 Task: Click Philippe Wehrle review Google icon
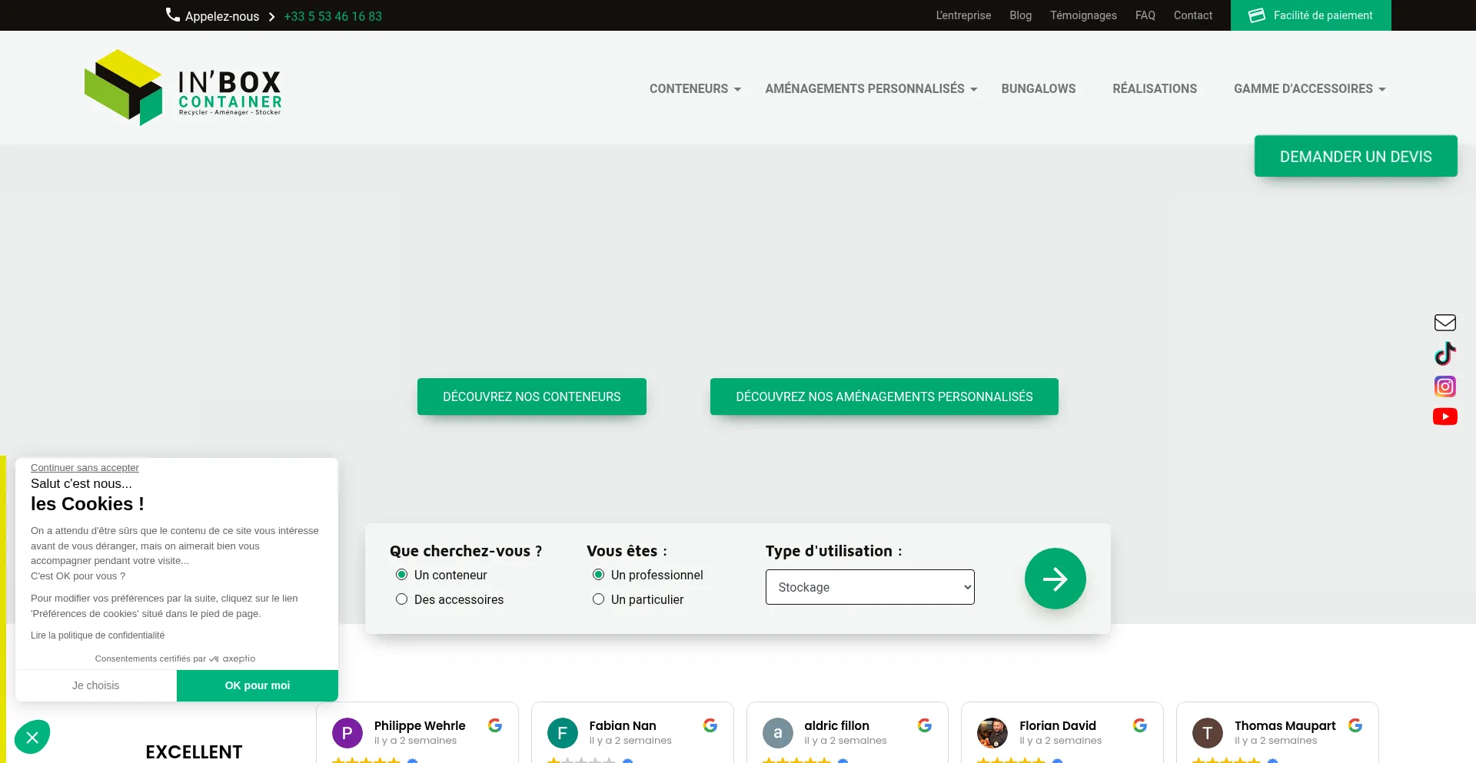(x=495, y=725)
